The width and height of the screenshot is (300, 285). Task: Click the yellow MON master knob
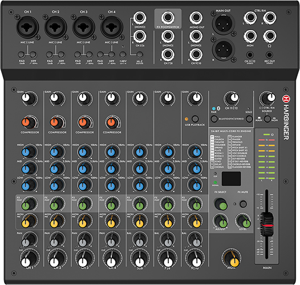click(232, 258)
